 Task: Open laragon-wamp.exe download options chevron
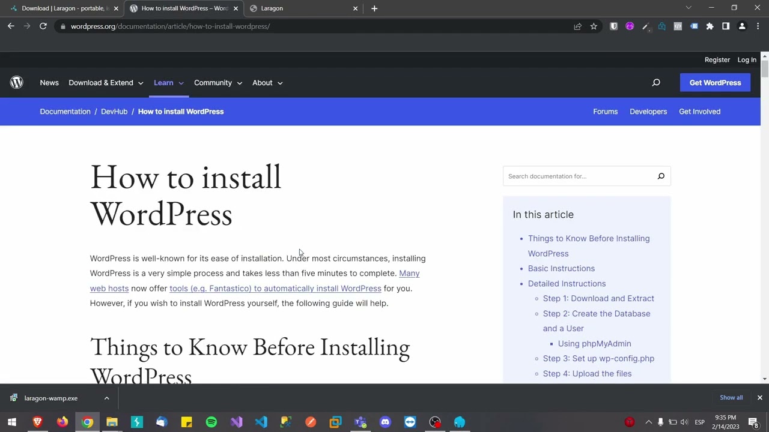coord(106,398)
